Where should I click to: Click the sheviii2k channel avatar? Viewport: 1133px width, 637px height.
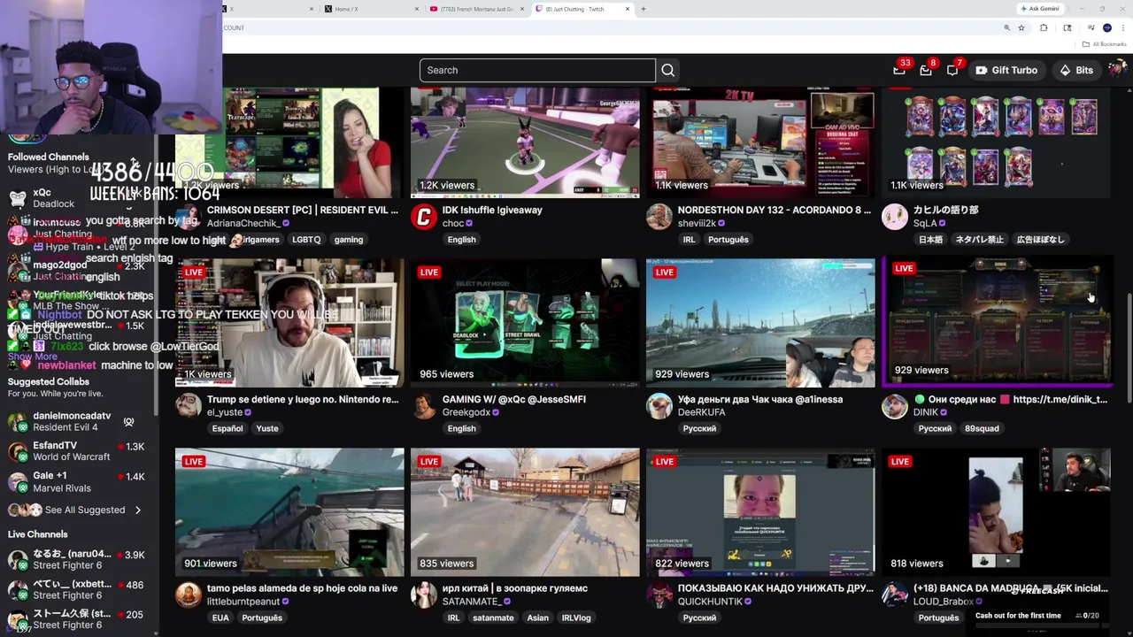659,217
